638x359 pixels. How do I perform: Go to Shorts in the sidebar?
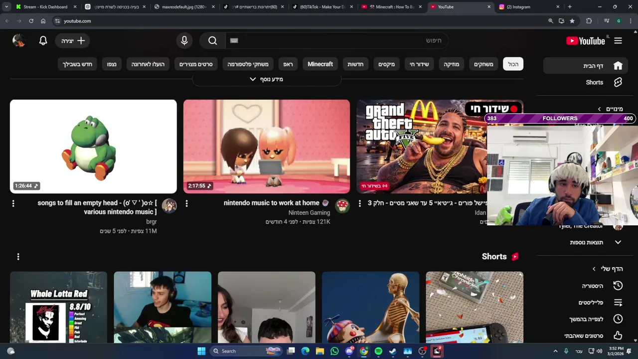[x=585, y=82]
